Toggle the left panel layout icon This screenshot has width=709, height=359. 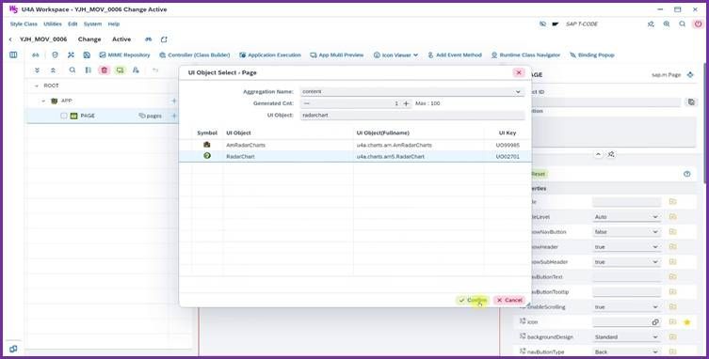click(x=13, y=55)
